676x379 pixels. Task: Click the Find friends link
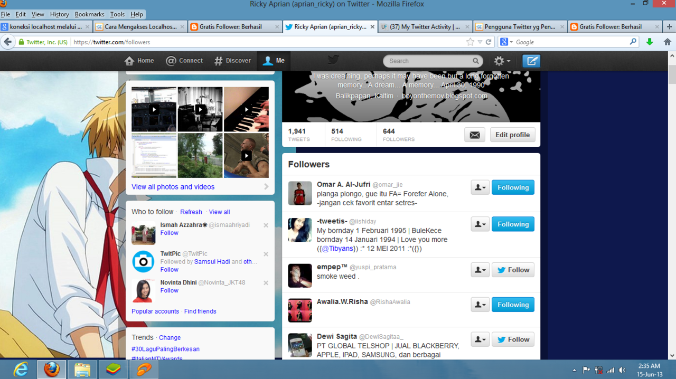(200, 311)
